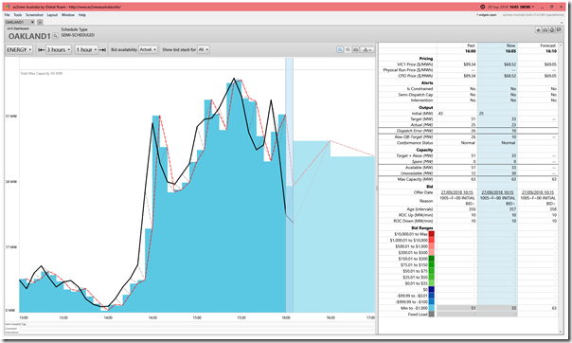Click the $150.01 to $300 green swatch
572x343 pixels.
432,259
